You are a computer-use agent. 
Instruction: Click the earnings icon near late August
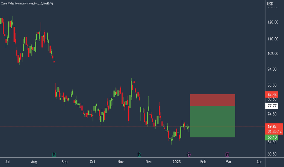click(x=54, y=155)
